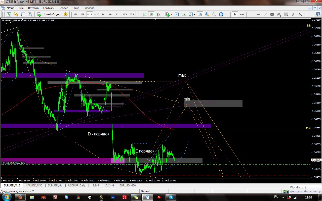Viewport: 322px width, 201px height.
Task: Open the Справка menu
Action: [x=89, y=8]
